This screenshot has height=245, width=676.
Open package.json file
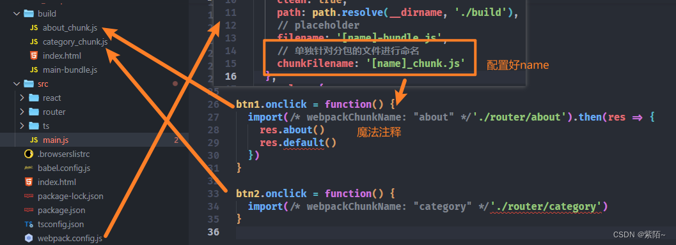(61, 210)
